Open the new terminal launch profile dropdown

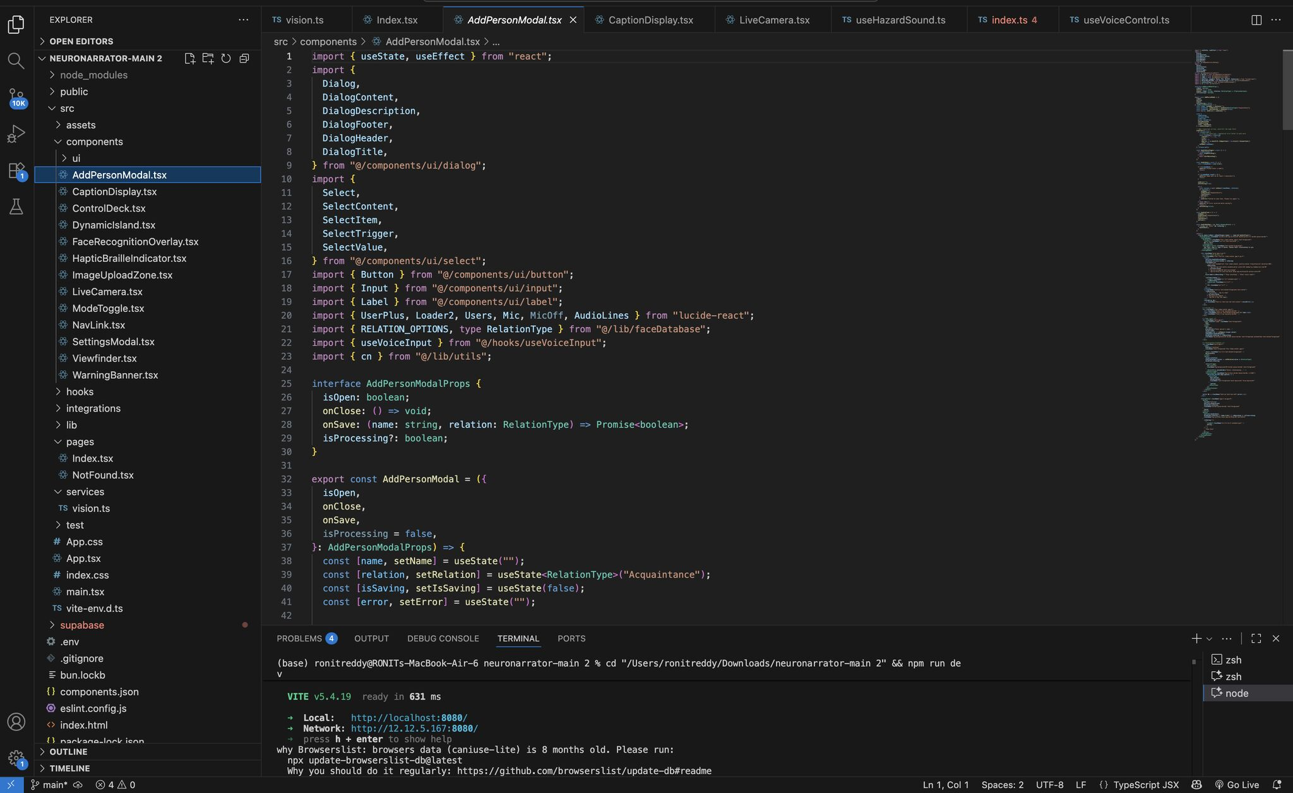pos(1209,639)
